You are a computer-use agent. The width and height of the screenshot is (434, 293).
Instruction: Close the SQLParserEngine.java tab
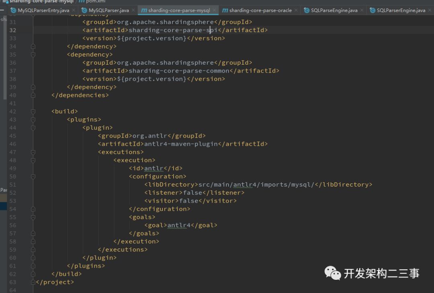click(x=430, y=10)
